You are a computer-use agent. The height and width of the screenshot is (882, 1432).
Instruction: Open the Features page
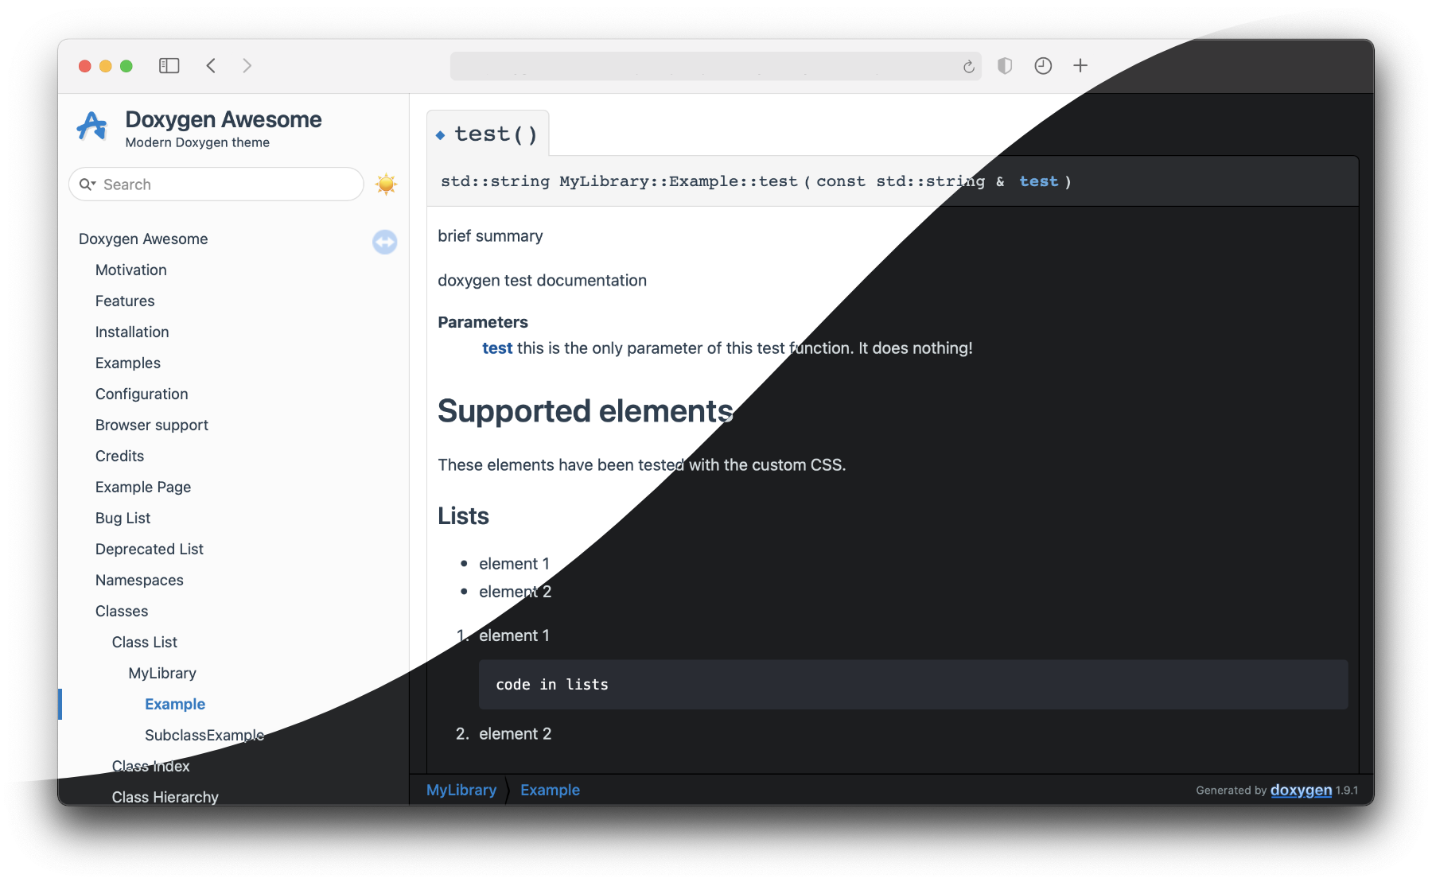coord(125,301)
